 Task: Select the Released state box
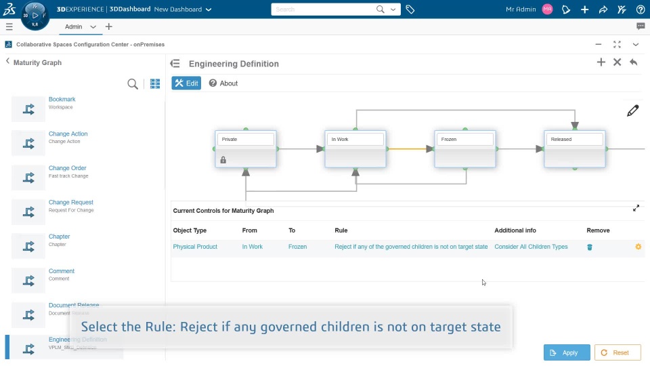click(x=575, y=149)
